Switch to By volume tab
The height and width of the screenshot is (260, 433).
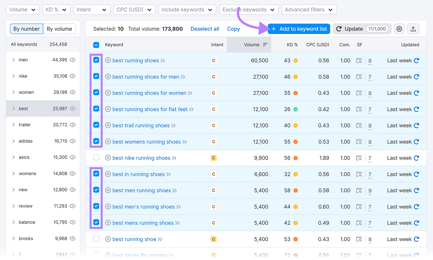pyautogui.click(x=60, y=29)
